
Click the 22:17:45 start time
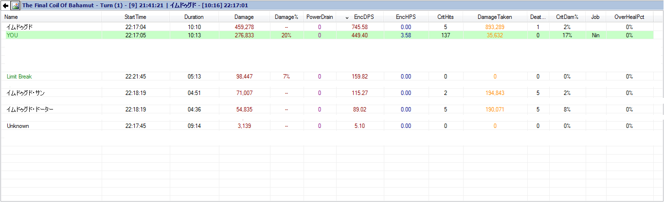tap(135, 126)
